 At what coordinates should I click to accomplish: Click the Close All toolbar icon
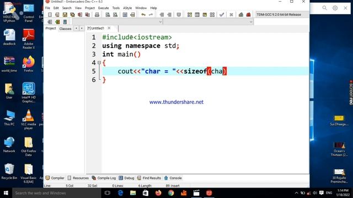[87, 15]
